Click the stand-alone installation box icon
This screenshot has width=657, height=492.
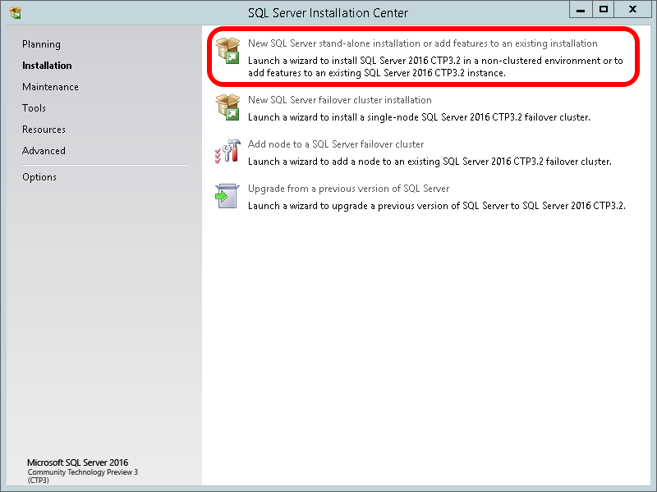(227, 51)
